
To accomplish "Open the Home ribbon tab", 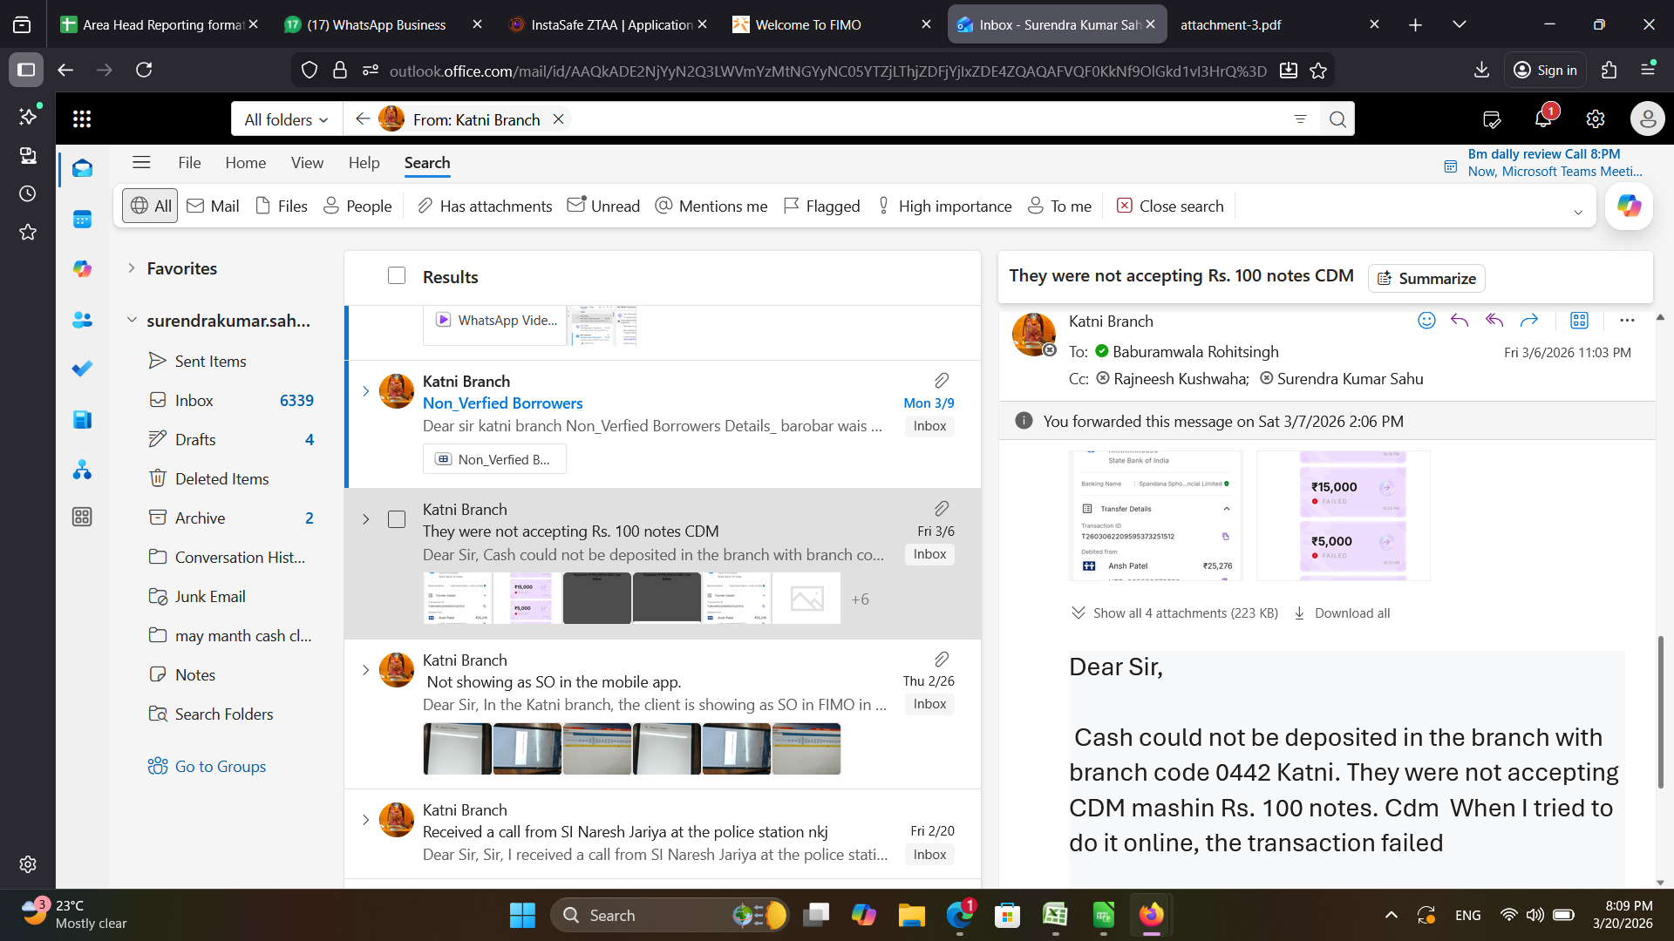I will point(246,163).
